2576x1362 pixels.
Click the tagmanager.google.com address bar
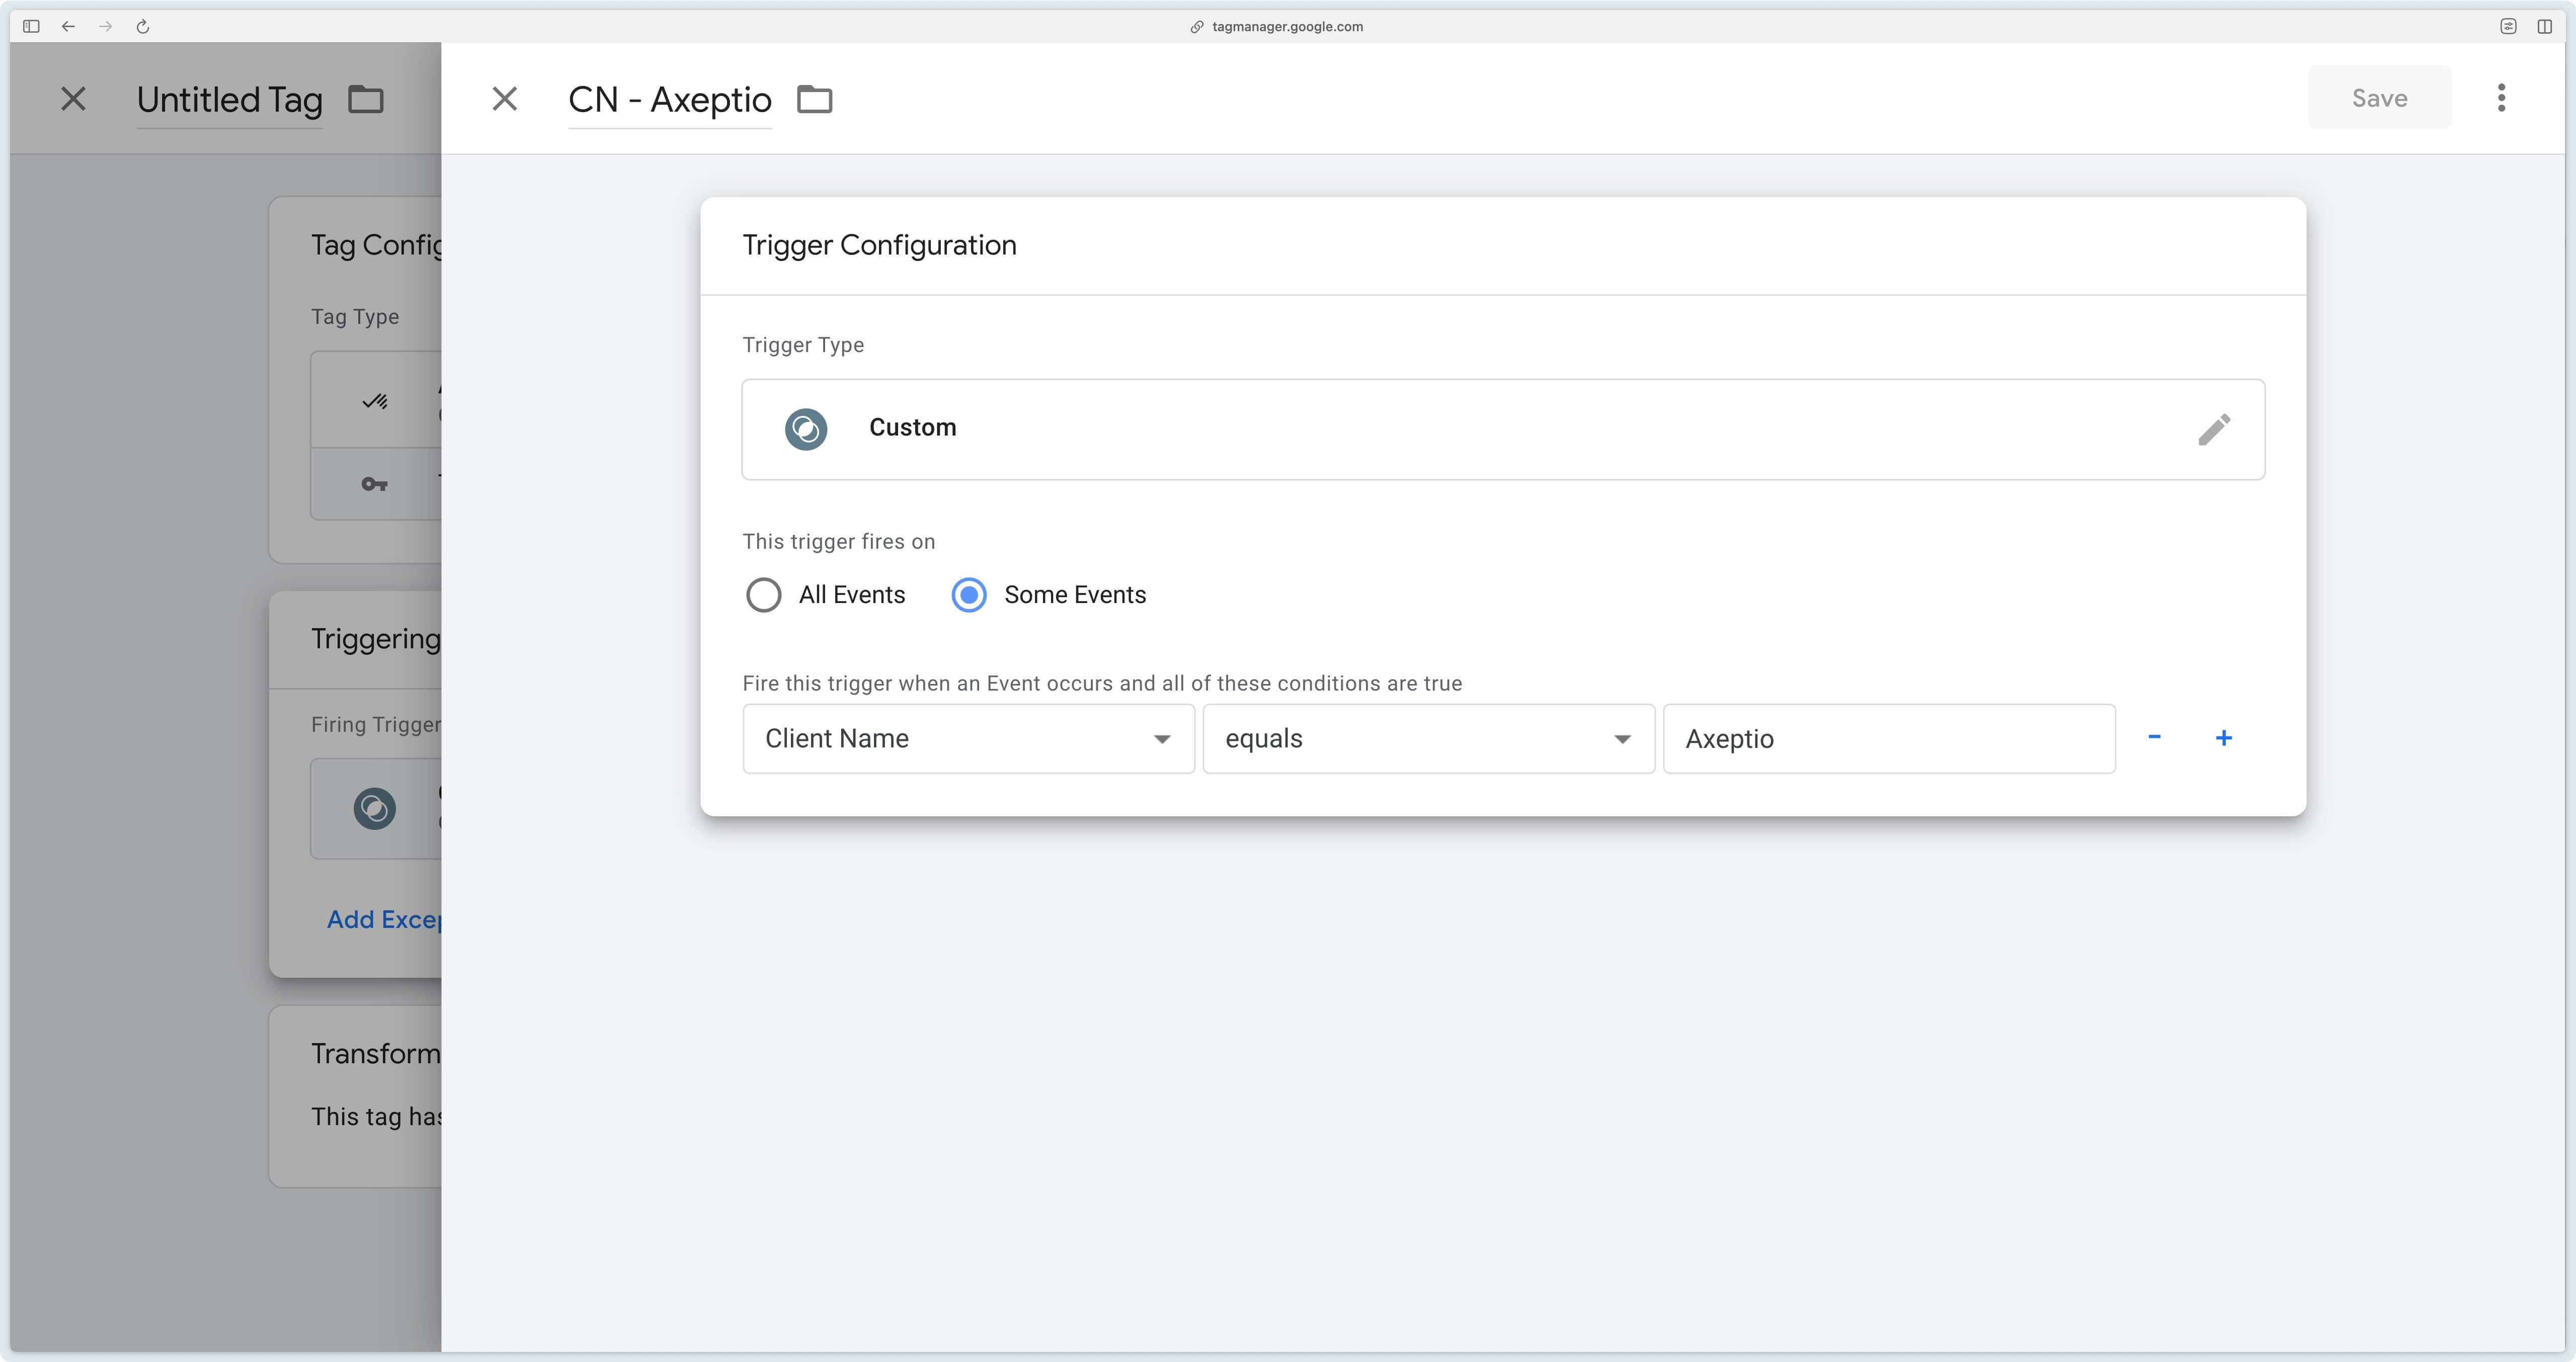click(x=1286, y=26)
